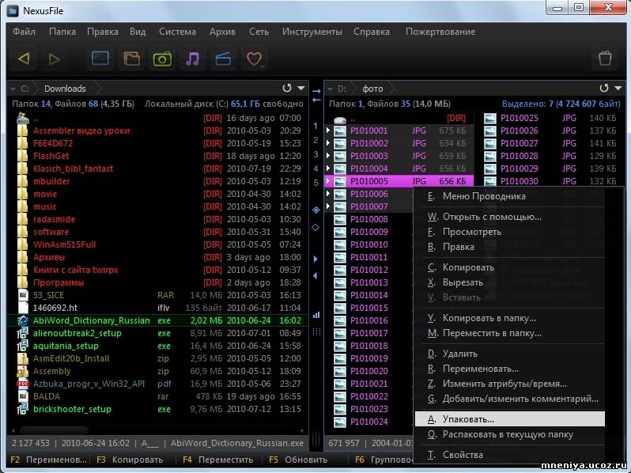This screenshot has width=631, height=473.
Task: Click the outlined diamond icon in center strip
Action: (316, 228)
